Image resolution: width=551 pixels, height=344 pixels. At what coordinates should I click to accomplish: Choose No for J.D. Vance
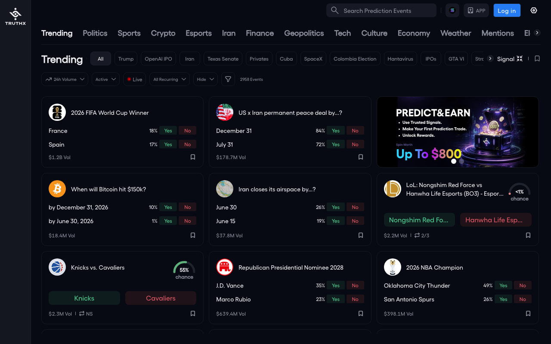[355, 286]
